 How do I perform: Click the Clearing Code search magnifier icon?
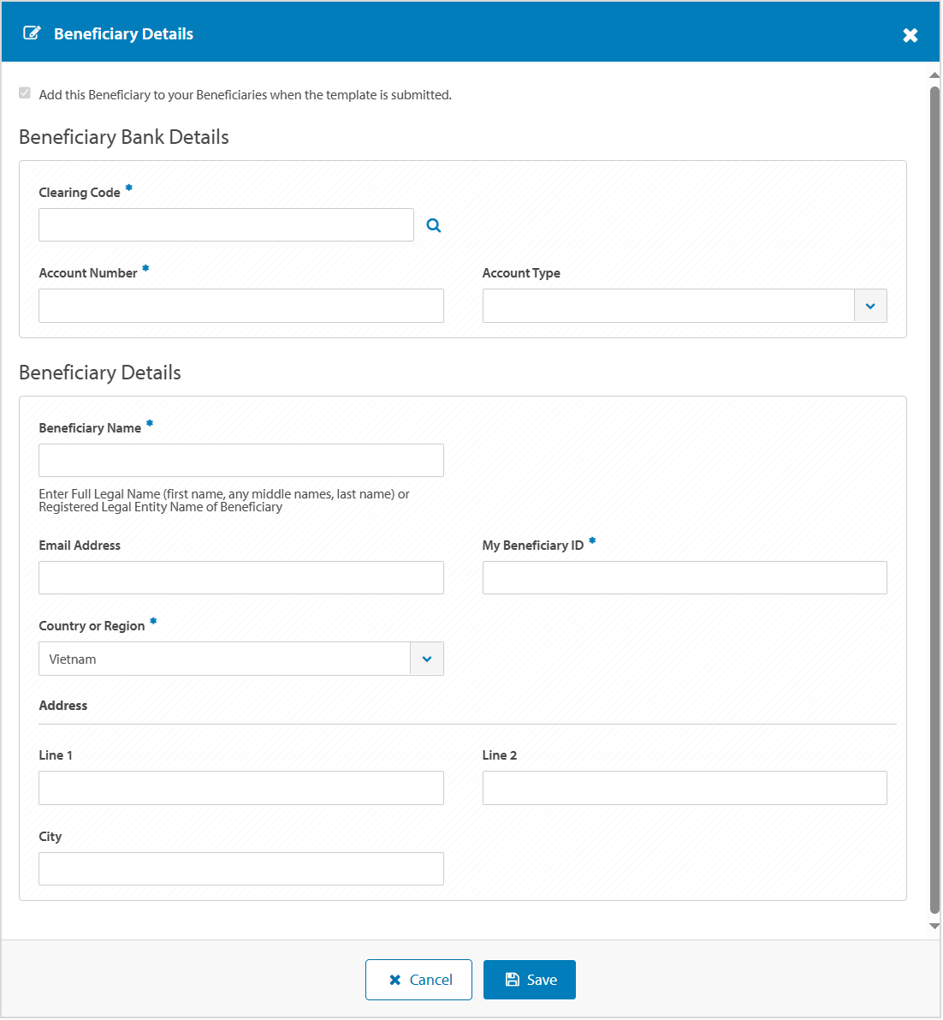(x=434, y=225)
